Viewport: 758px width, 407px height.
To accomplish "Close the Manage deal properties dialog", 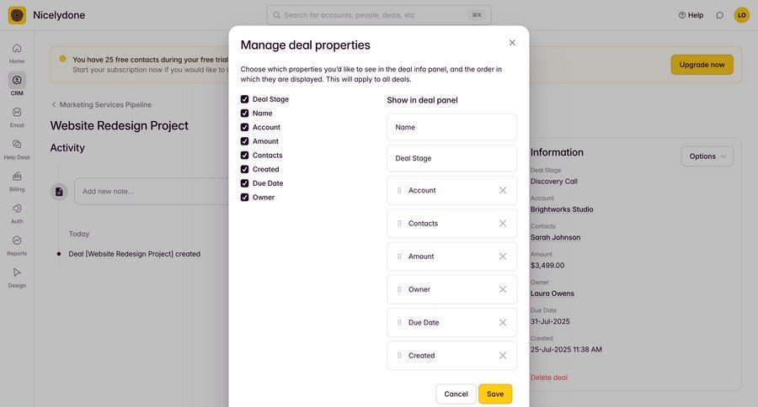I will (512, 42).
